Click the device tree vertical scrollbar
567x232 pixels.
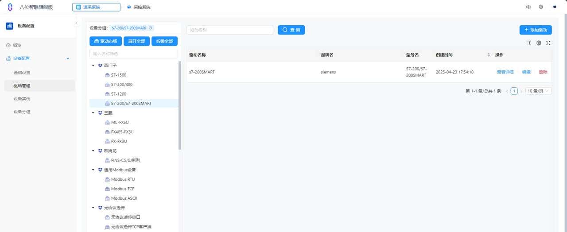(x=179, y=105)
